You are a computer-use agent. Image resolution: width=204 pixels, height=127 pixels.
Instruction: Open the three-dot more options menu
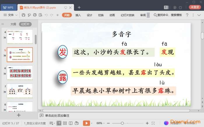(193, 15)
